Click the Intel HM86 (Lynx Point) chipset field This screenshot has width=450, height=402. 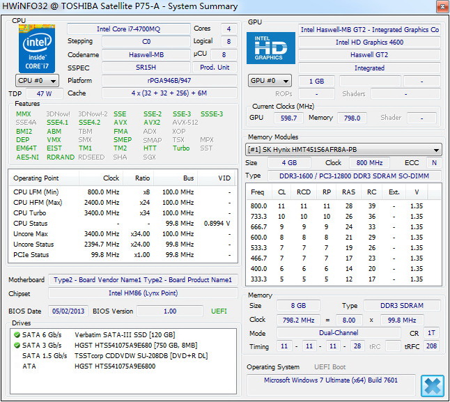[x=143, y=293]
